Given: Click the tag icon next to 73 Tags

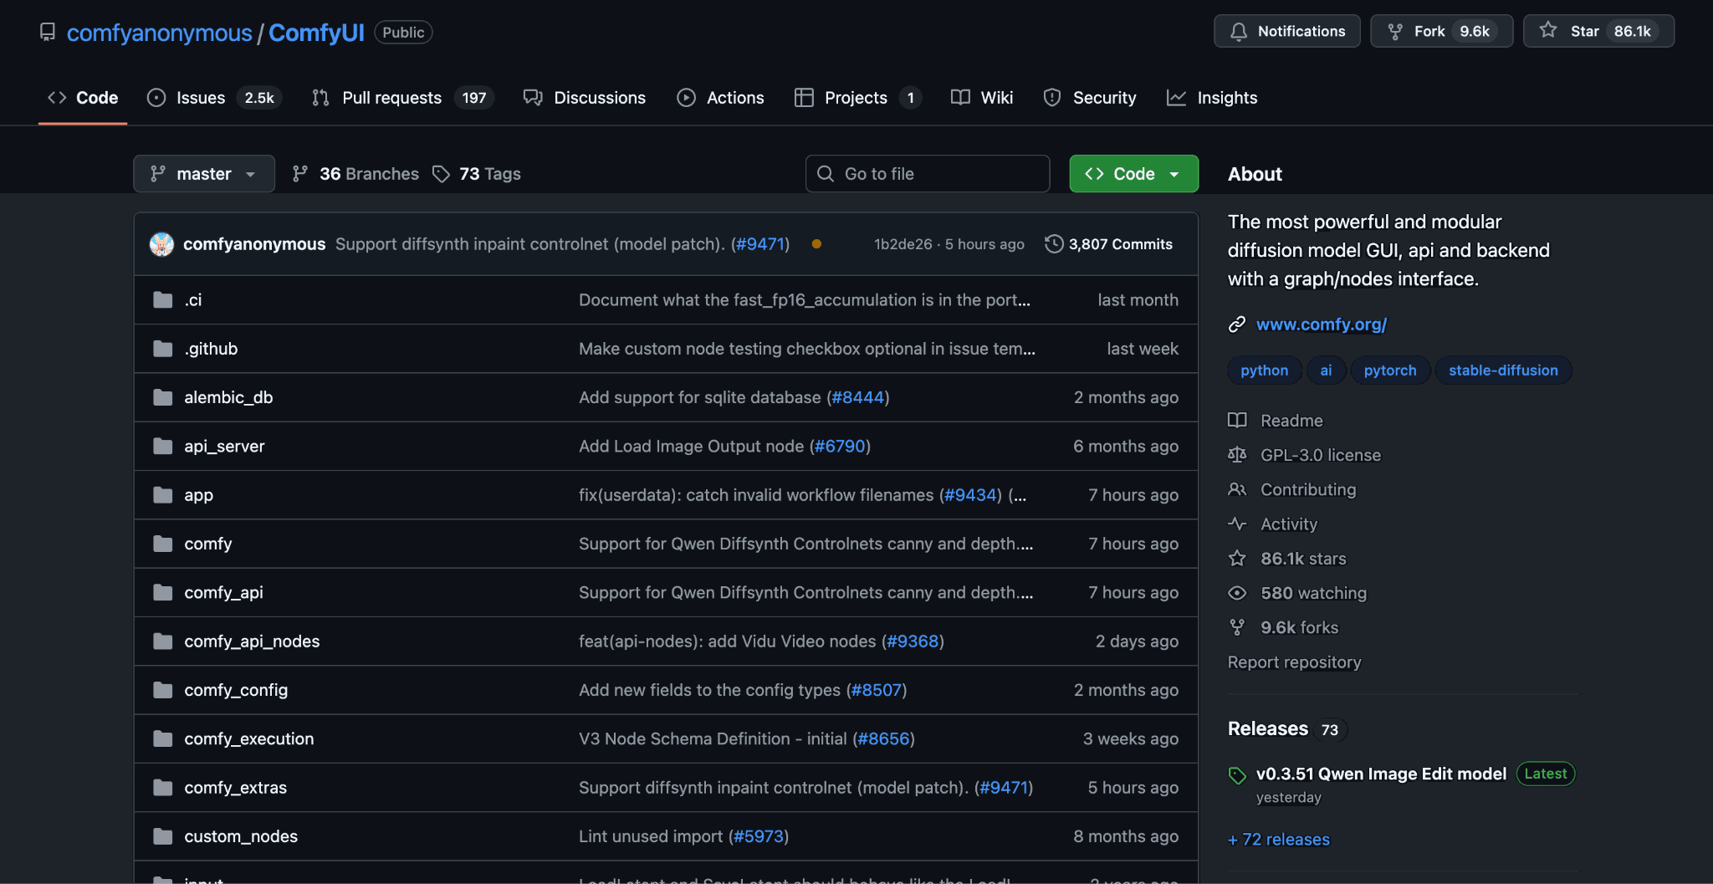Looking at the screenshot, I should pyautogui.click(x=441, y=174).
